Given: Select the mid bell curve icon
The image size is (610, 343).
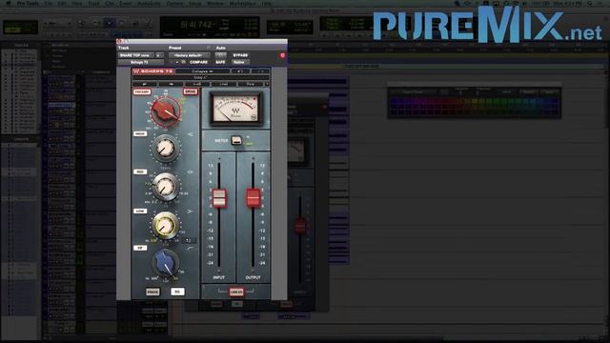Looking at the screenshot, I should coord(191,171).
